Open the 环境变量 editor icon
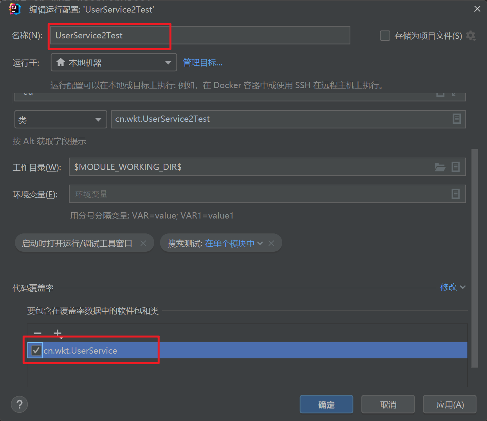This screenshot has width=487, height=421. (456, 194)
